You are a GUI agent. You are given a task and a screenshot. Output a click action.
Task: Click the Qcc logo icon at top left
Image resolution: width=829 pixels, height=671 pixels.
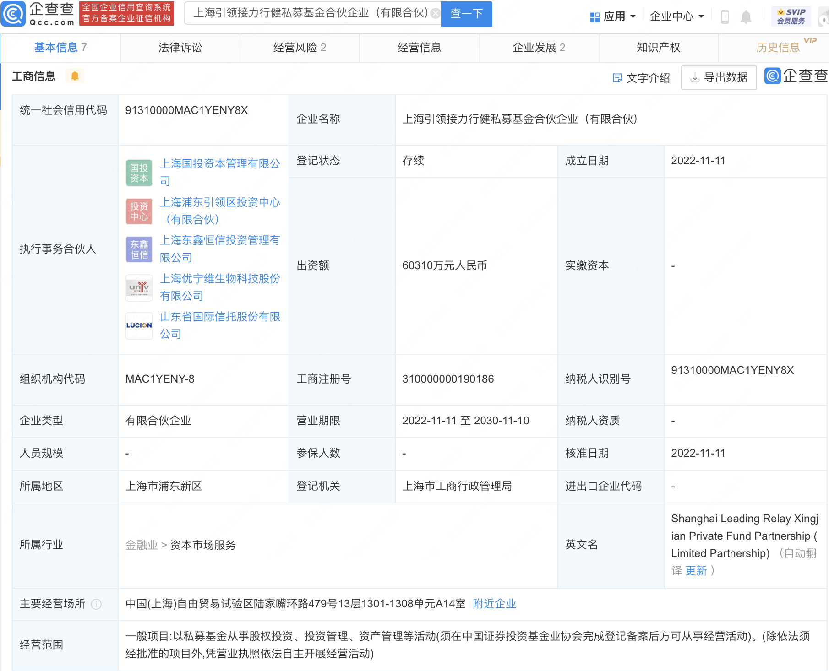click(13, 14)
